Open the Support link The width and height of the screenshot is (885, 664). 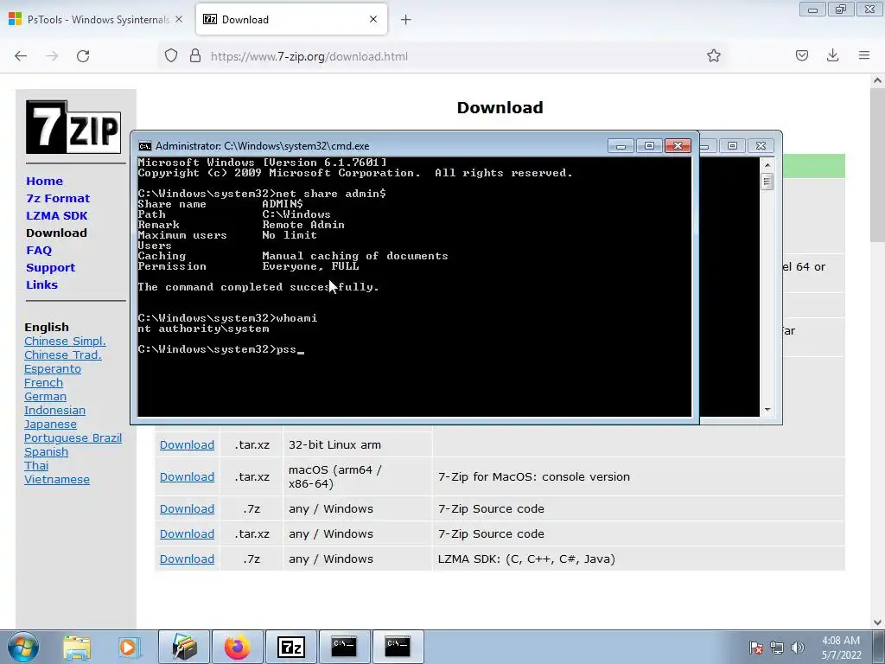[x=51, y=268]
